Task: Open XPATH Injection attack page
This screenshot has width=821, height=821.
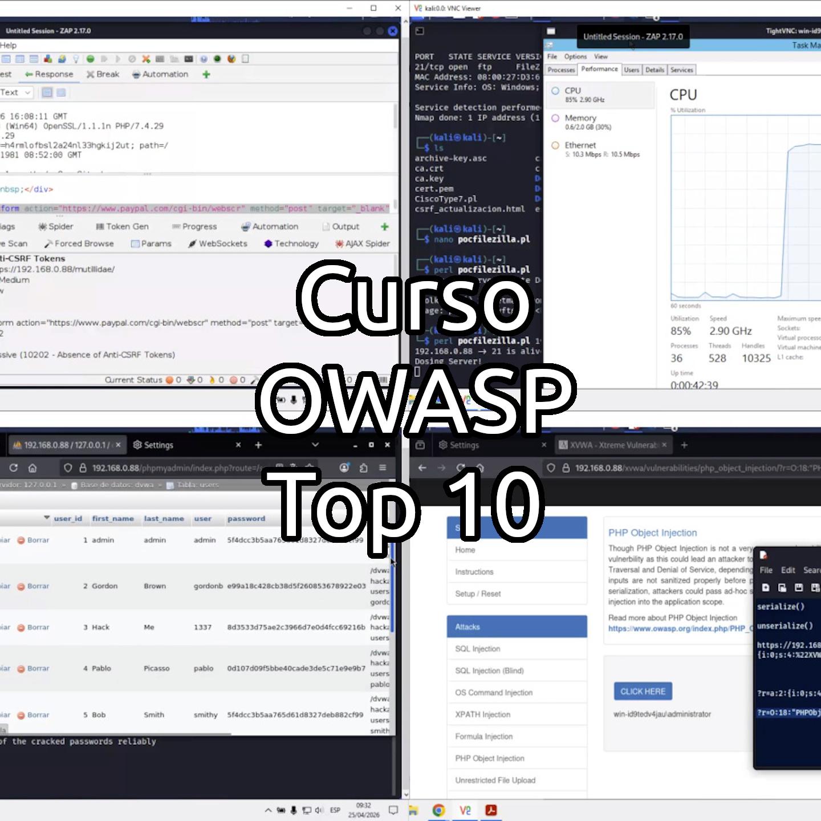Action: point(517,714)
